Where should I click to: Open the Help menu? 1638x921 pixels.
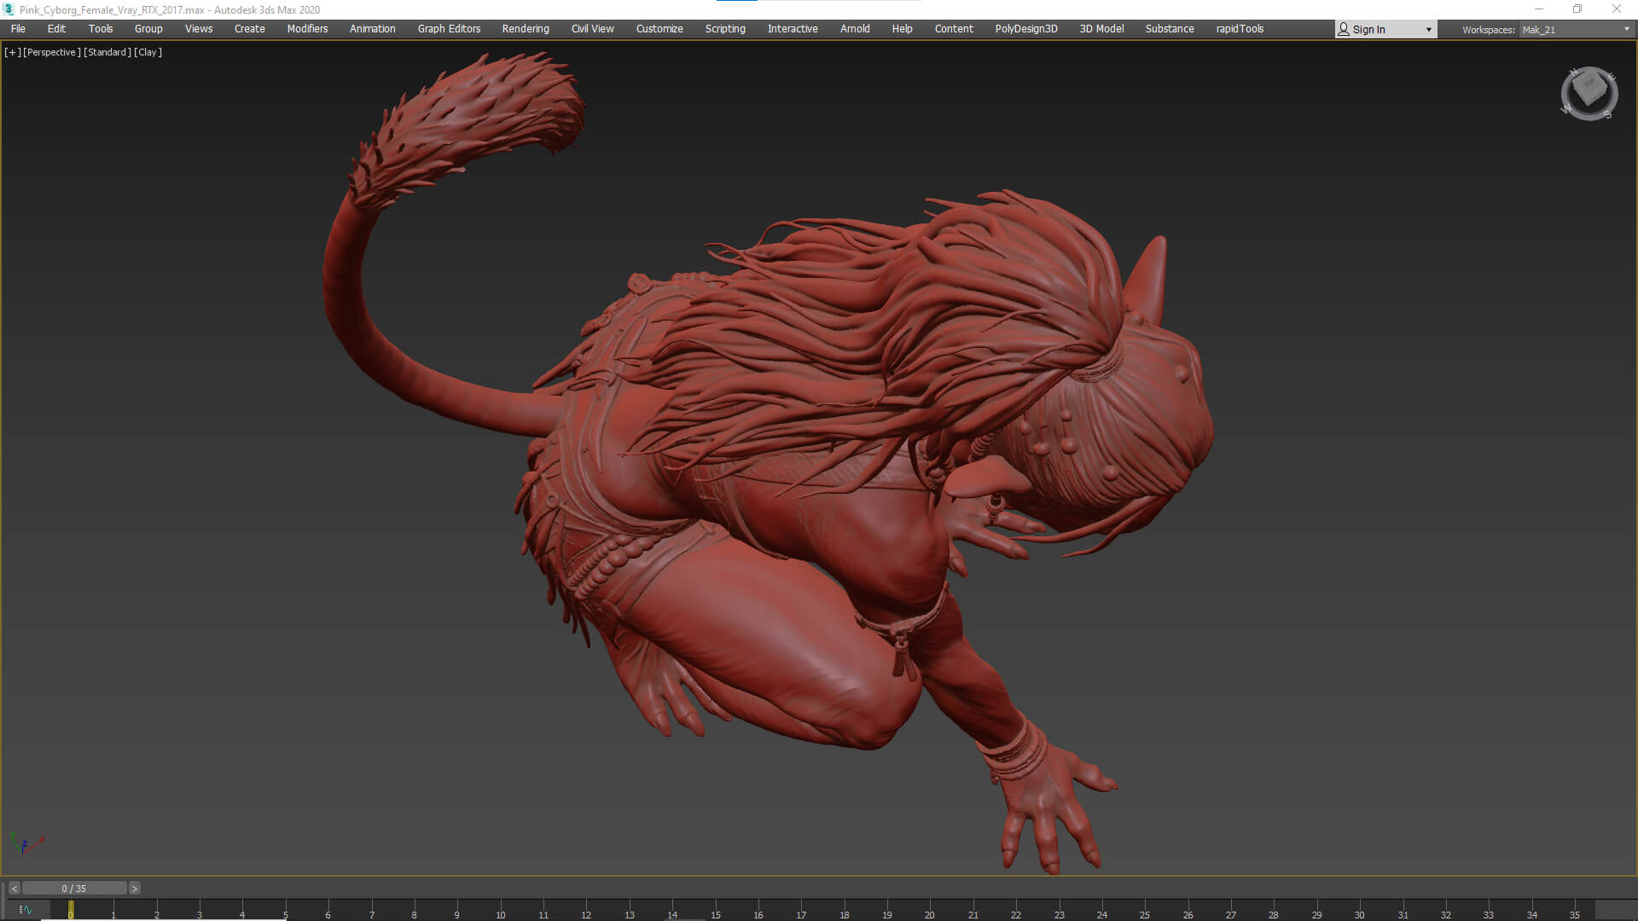point(902,29)
